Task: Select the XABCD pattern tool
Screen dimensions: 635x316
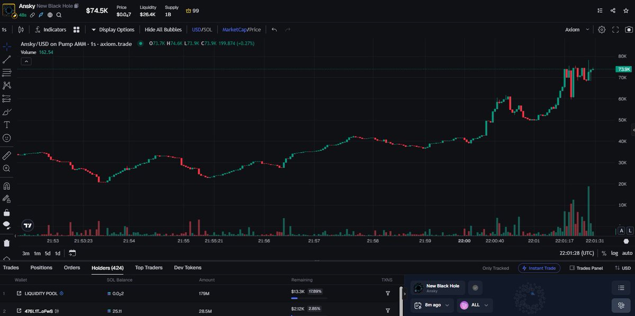Action: [x=7, y=85]
